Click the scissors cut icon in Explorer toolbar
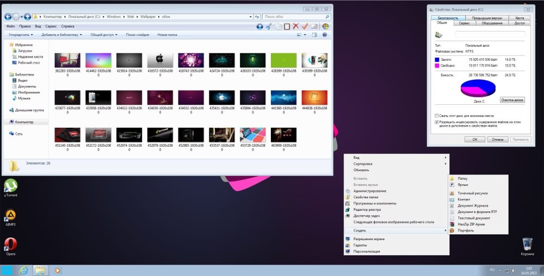The height and width of the screenshot is (276, 544). 268,26
